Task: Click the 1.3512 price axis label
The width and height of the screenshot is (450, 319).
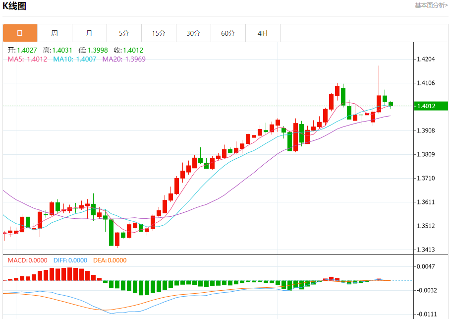Action: pos(426,226)
